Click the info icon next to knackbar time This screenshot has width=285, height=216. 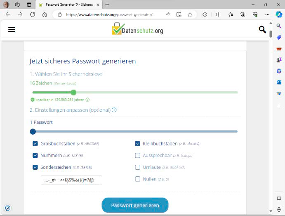tap(87, 100)
